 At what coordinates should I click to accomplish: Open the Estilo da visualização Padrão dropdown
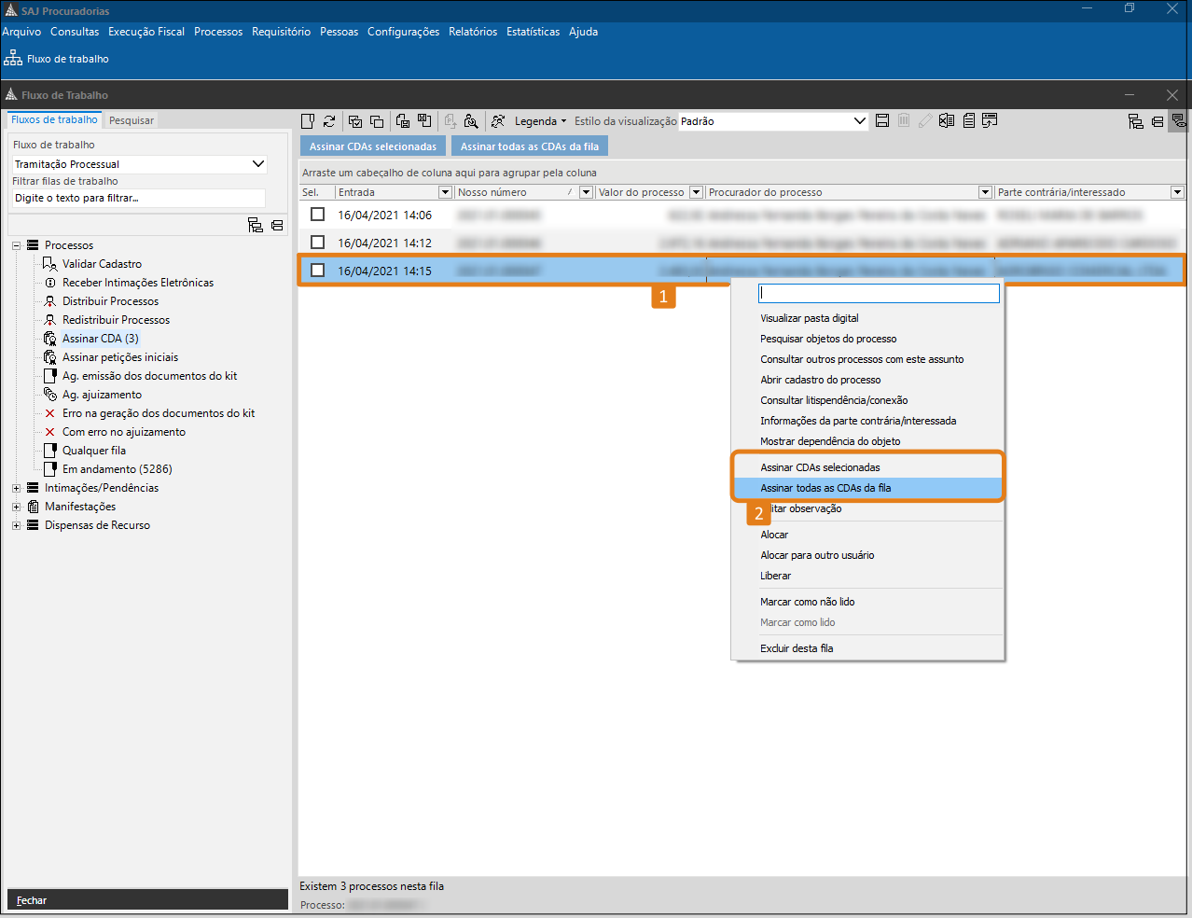click(859, 121)
